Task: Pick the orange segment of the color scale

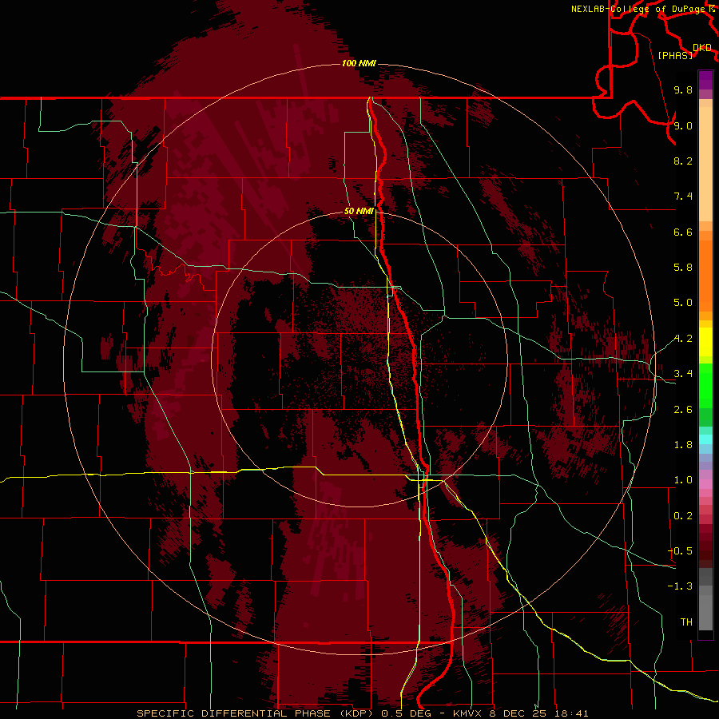Action: pyautogui.click(x=705, y=276)
